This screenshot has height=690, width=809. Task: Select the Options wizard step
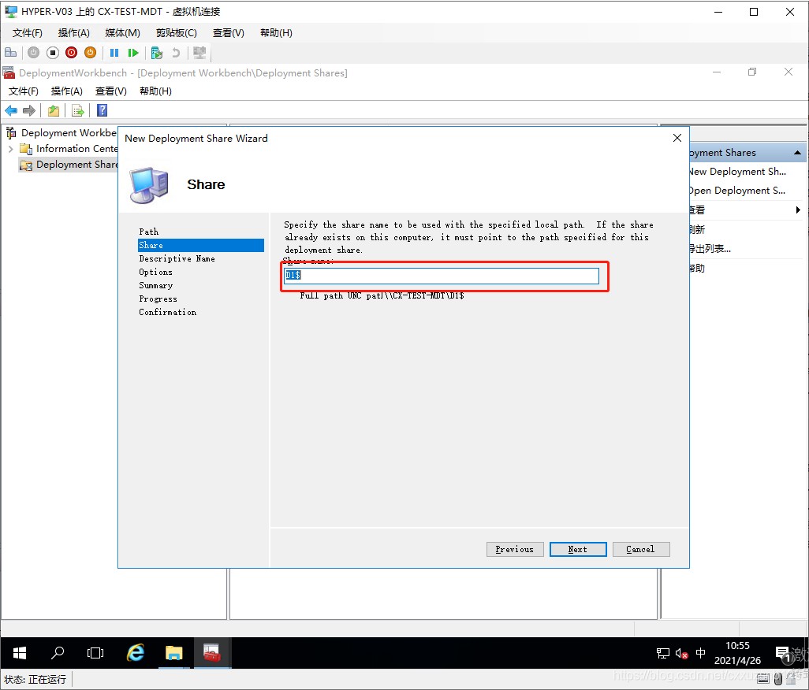coord(155,272)
